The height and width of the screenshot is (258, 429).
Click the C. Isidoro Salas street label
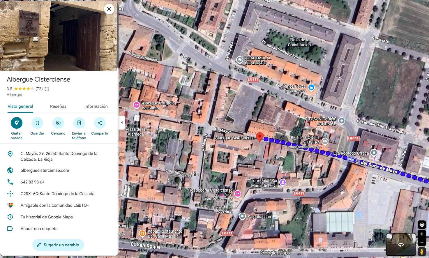178,173
